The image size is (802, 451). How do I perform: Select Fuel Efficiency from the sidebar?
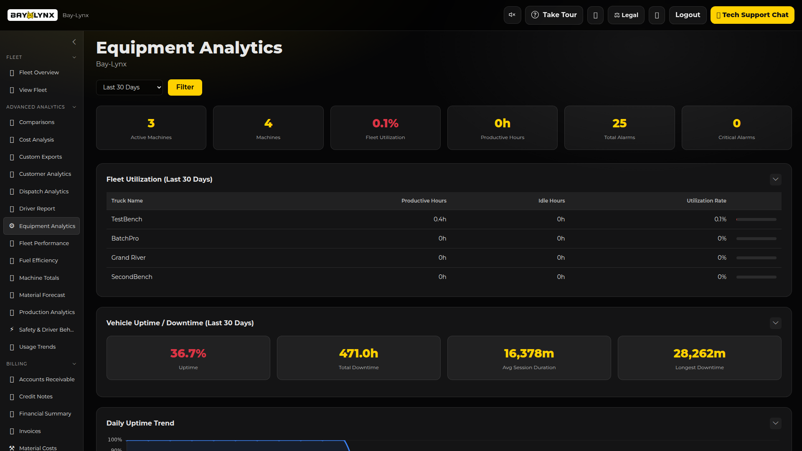(x=38, y=260)
